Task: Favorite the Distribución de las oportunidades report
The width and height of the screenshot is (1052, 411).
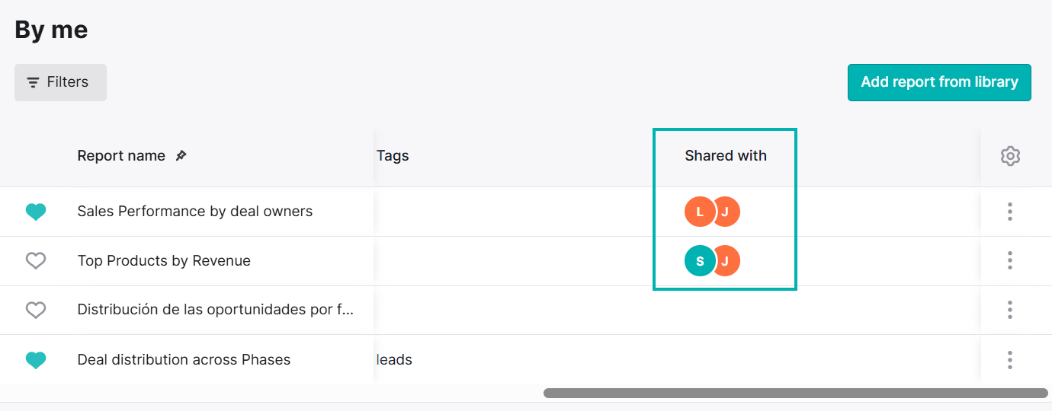Action: (x=36, y=311)
